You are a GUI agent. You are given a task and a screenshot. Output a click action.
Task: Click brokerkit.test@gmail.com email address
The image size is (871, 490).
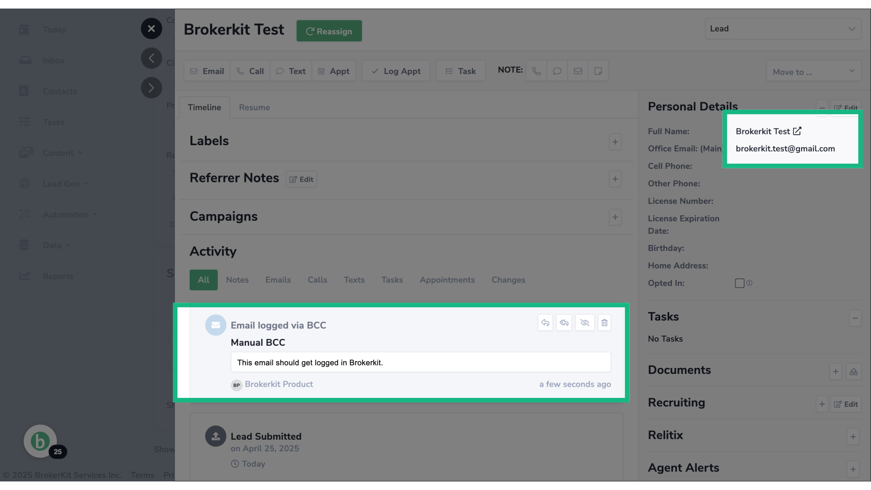tap(785, 149)
